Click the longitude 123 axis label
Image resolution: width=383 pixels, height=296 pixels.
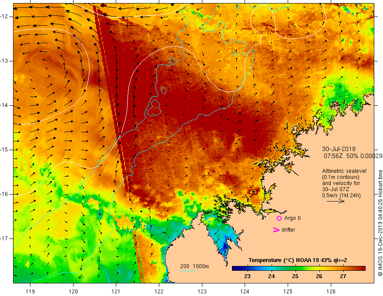click(x=202, y=291)
